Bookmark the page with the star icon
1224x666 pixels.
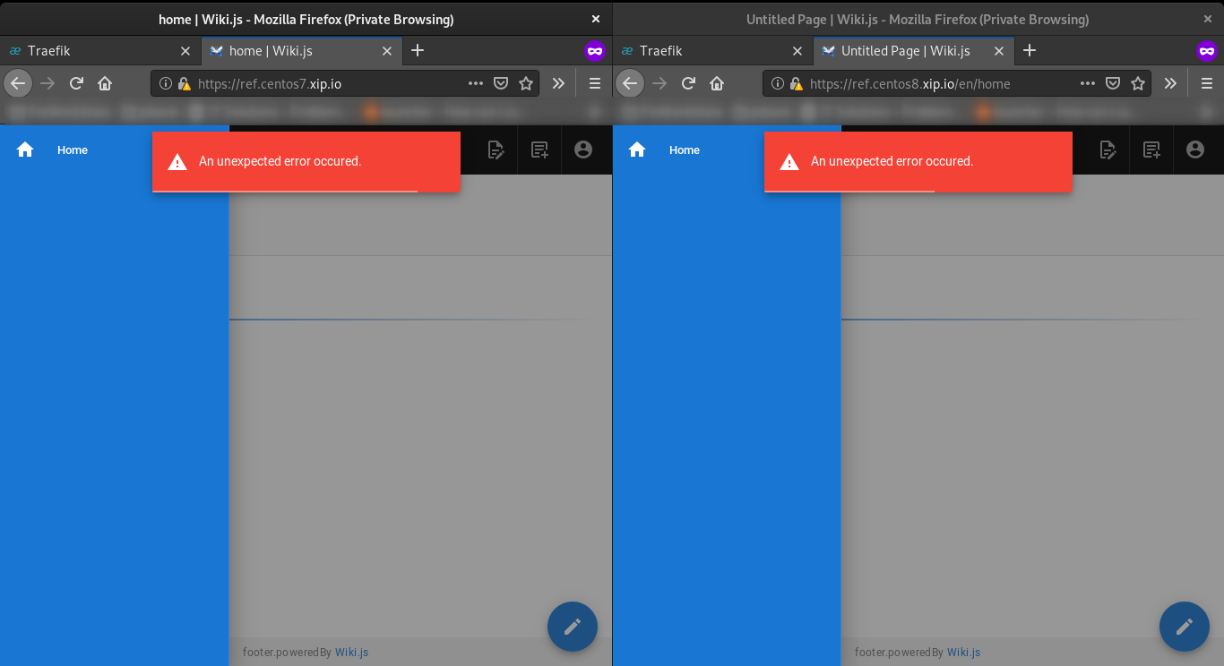point(526,83)
